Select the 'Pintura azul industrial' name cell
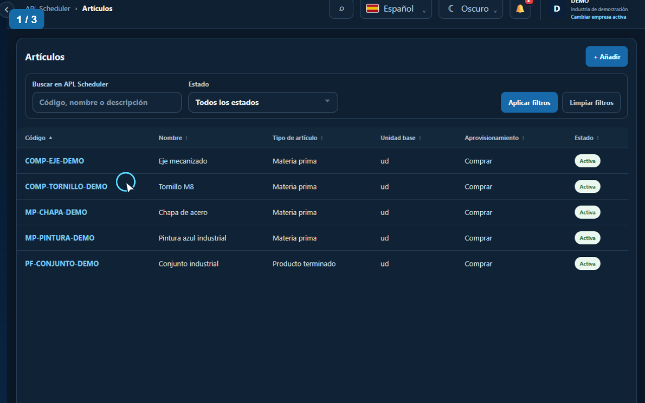This screenshot has height=403, width=645. click(192, 238)
